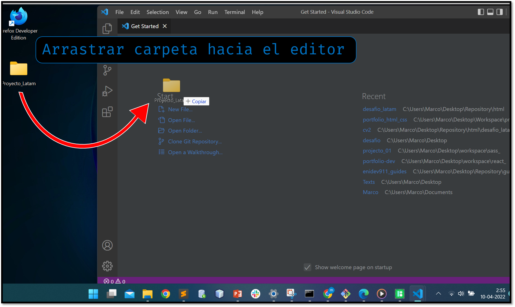
Task: Open recent folder portfolio-dev
Action: 379,161
